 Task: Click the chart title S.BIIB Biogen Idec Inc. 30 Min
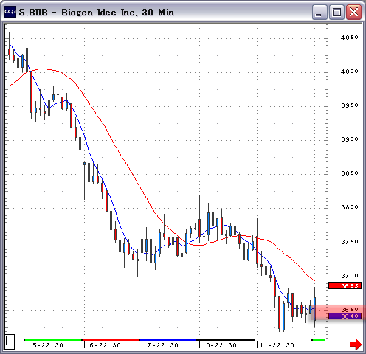(x=97, y=13)
